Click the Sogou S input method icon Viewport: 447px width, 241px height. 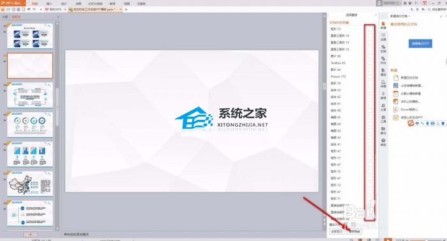tap(411, 124)
